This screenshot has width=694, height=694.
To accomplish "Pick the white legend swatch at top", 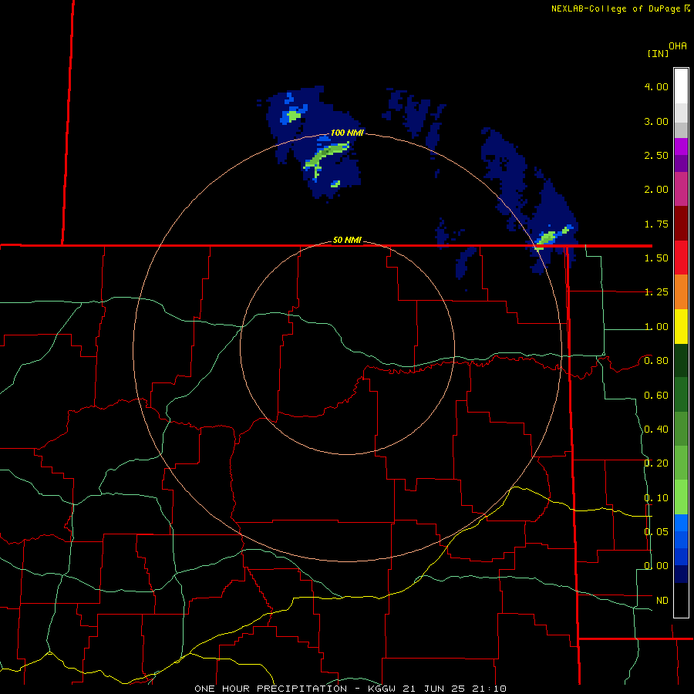I will click(x=681, y=86).
